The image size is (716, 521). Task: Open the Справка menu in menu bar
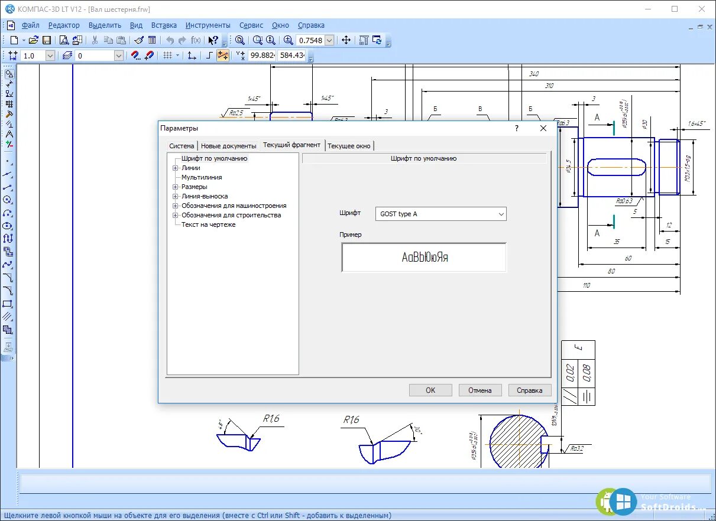coord(311,25)
